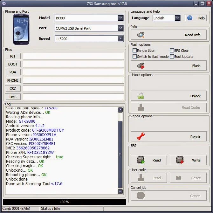
Task: Click IMEI value 356260058278862 in log
Action: pos(33,148)
